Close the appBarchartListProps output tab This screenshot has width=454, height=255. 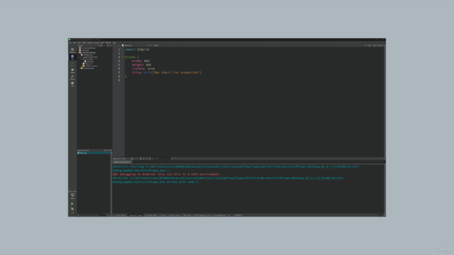coord(129,162)
